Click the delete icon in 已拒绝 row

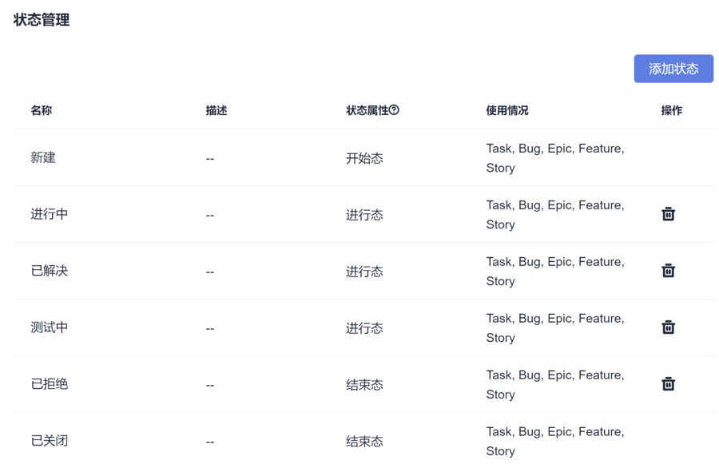pyautogui.click(x=668, y=384)
